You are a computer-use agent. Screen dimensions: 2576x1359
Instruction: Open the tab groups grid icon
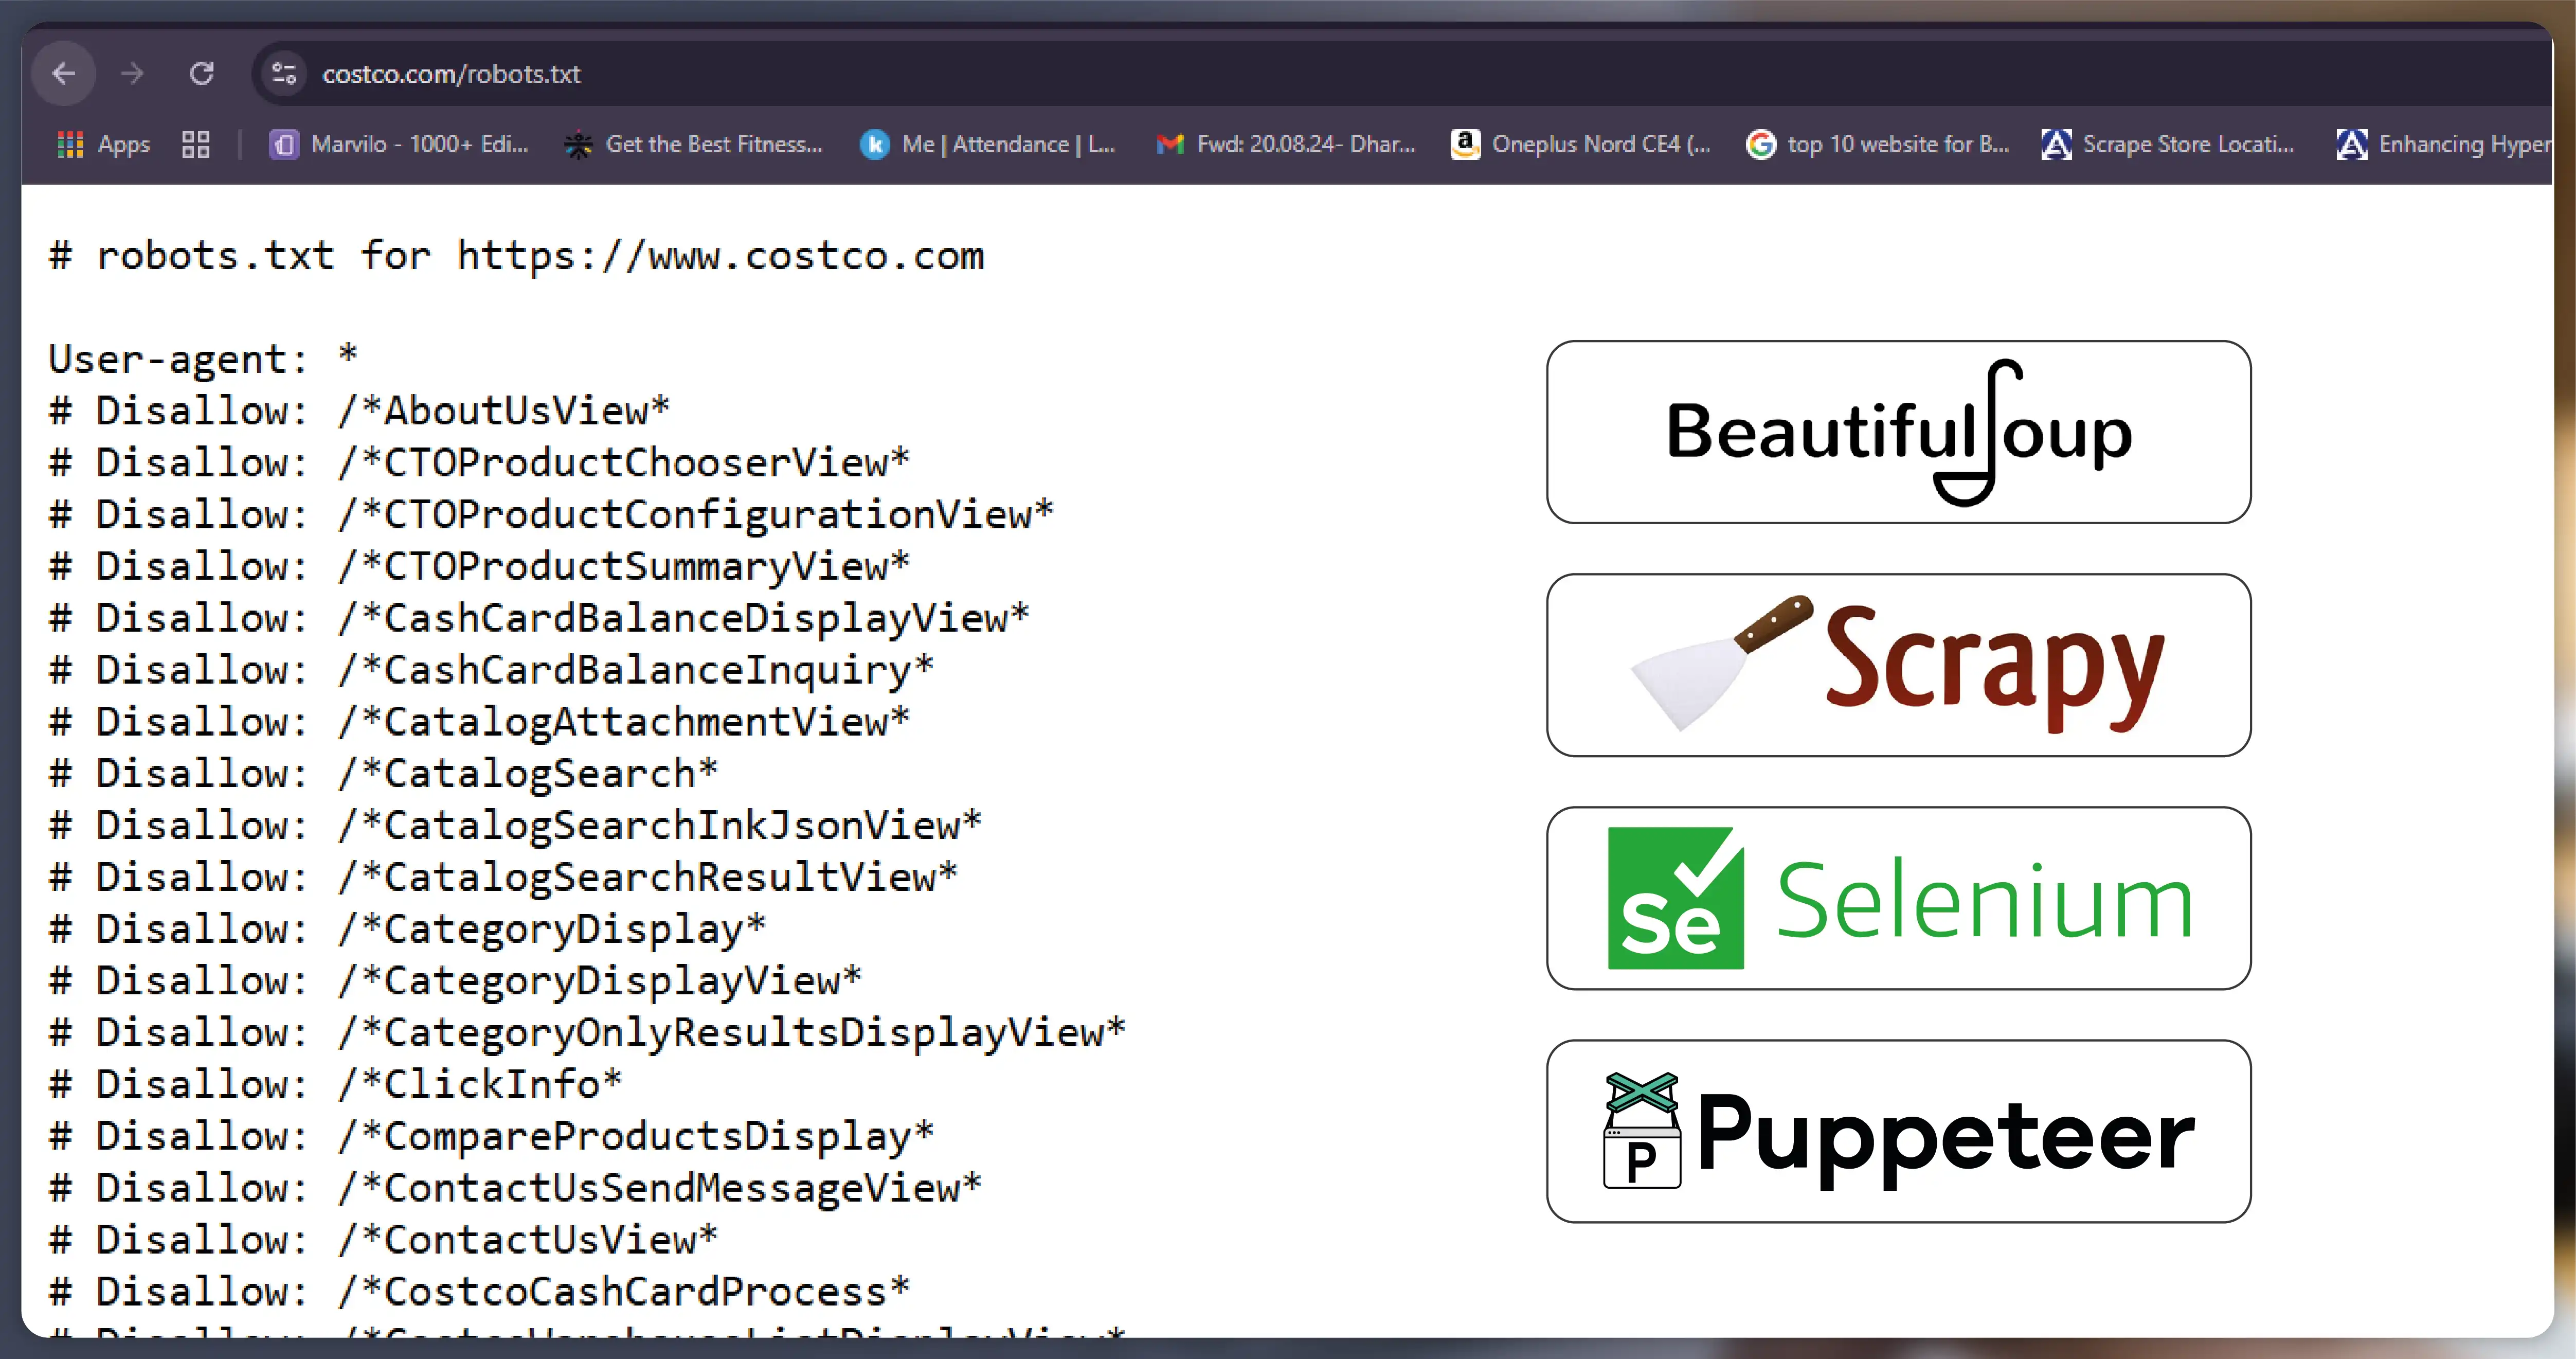[196, 145]
